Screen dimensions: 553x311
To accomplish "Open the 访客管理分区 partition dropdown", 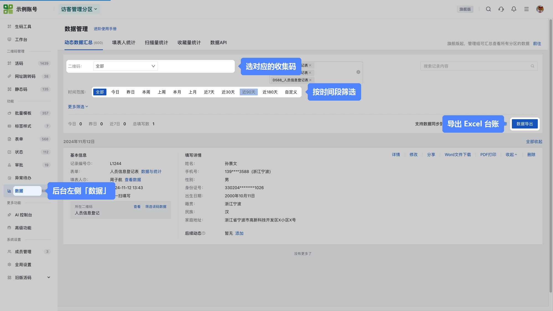I will [x=79, y=9].
